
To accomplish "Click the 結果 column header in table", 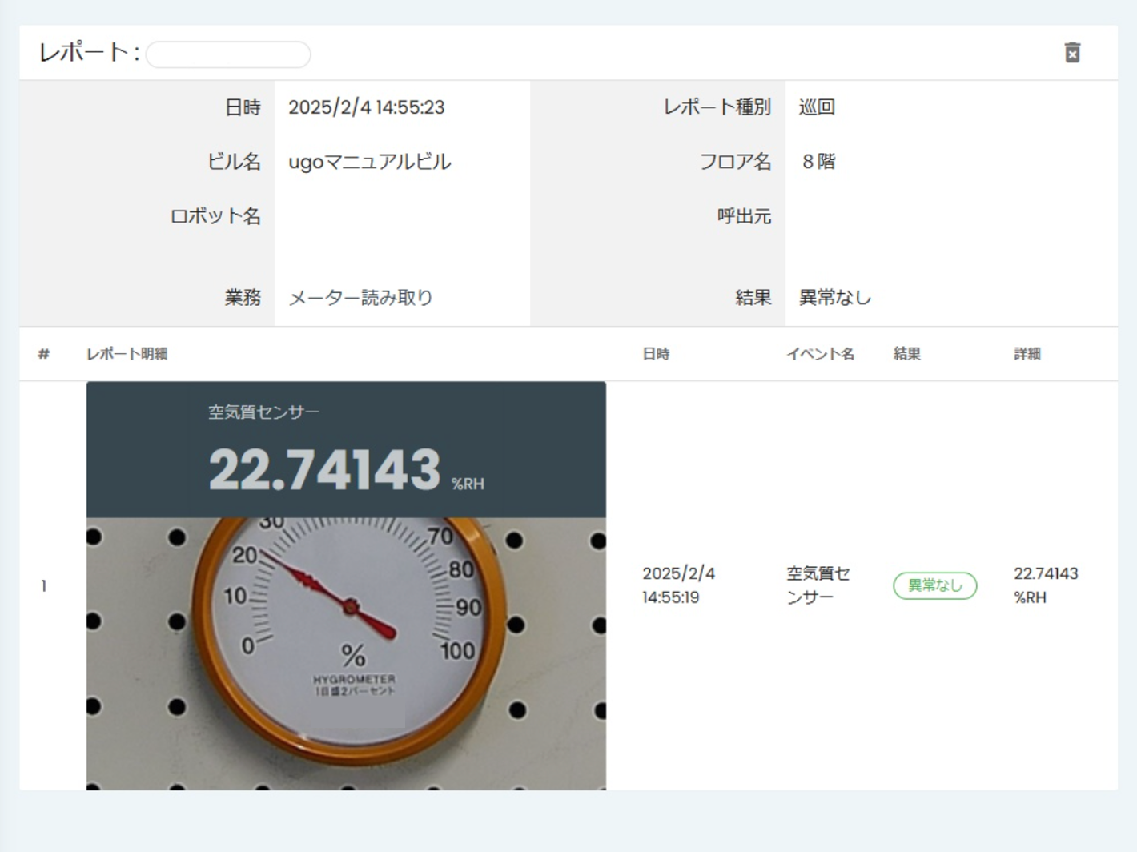I will [x=907, y=354].
